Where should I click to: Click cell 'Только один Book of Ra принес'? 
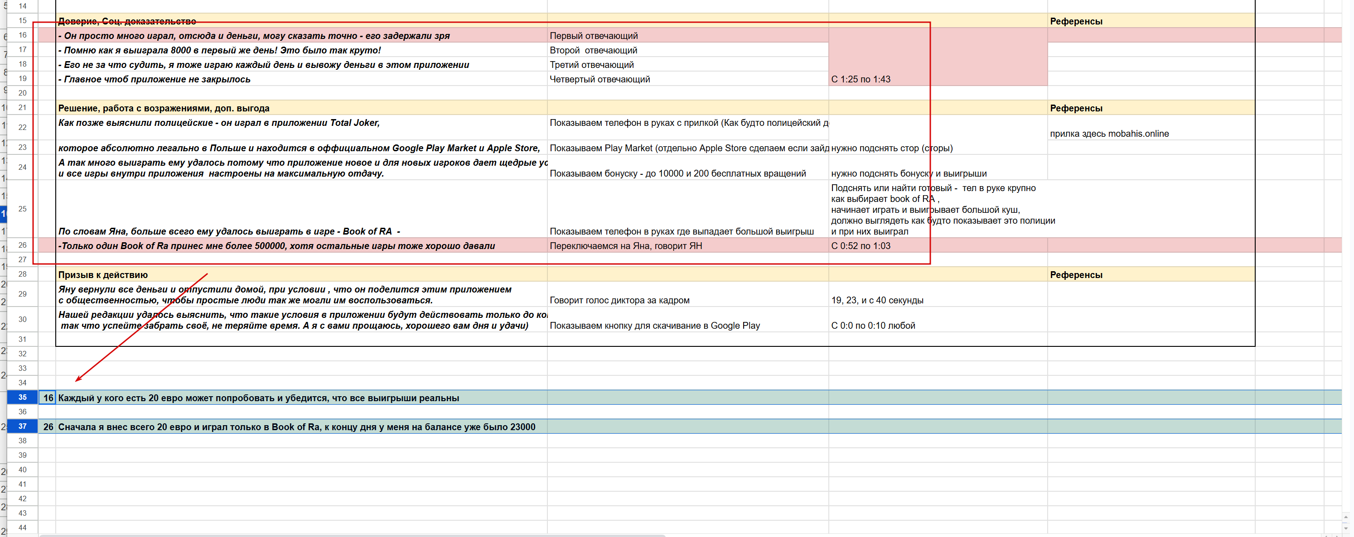301,245
